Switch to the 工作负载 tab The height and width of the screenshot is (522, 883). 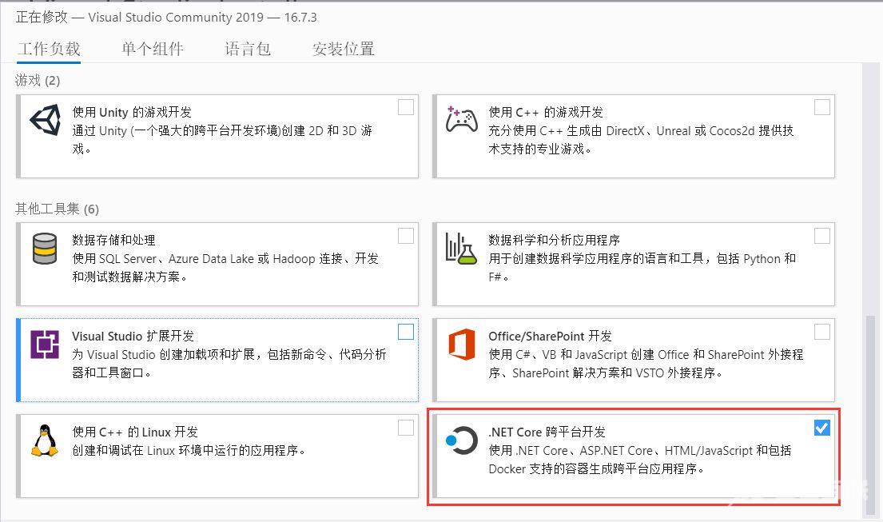pyautogui.click(x=49, y=49)
